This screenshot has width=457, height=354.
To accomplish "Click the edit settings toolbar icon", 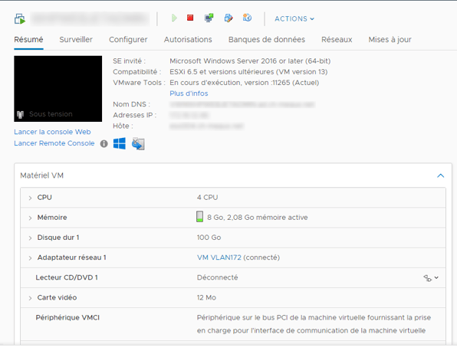I will click(x=228, y=18).
